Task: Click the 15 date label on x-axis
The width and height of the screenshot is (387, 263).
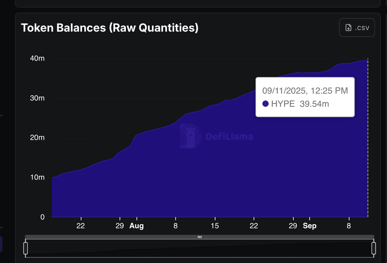Action: point(215,226)
